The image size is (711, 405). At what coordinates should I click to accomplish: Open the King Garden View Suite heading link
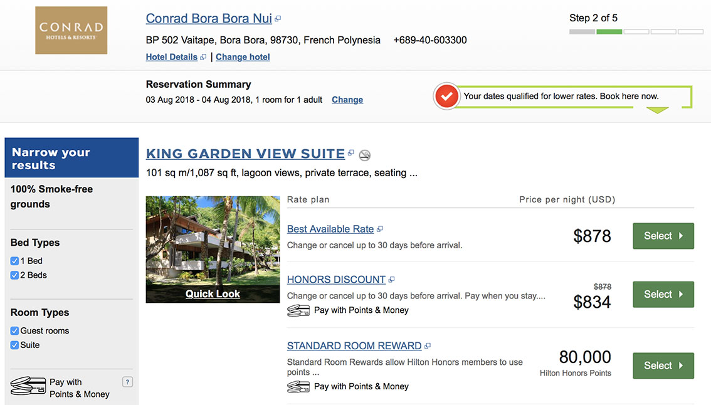tap(245, 154)
